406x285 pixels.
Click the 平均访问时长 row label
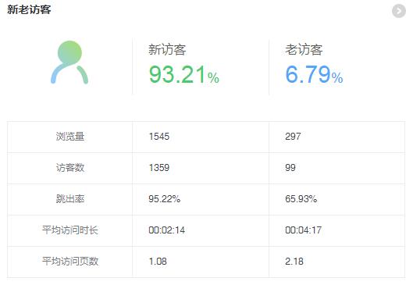[x=70, y=230]
